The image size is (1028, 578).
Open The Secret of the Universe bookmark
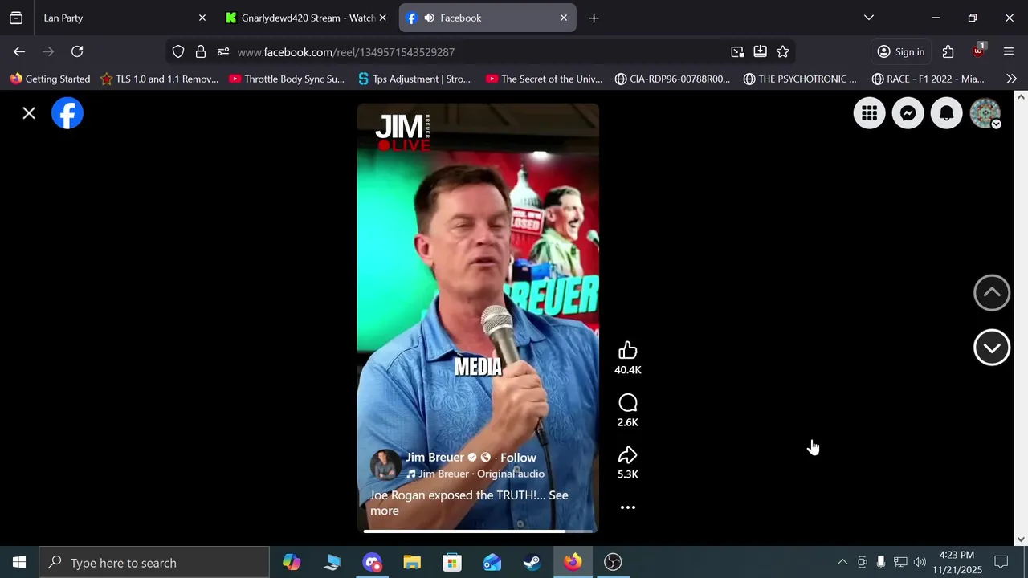click(544, 79)
